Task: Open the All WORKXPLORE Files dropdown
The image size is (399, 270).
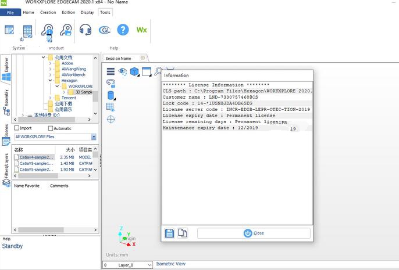Action: coord(94,137)
